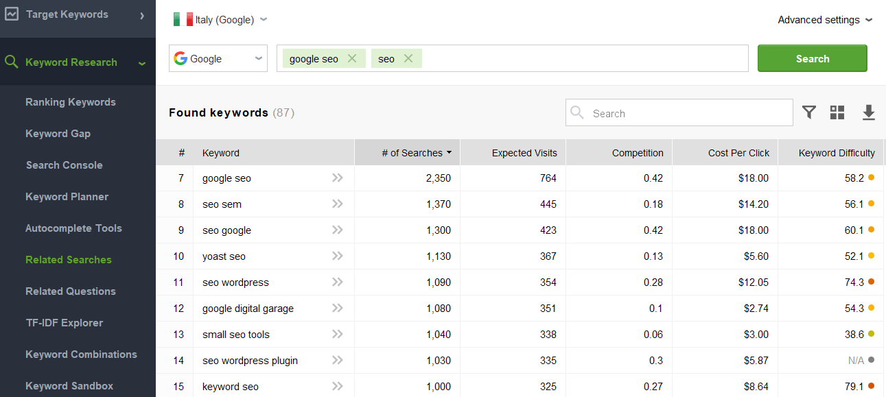The height and width of the screenshot is (397, 886).
Task: Click the gray N/A dot for seo wordpress plugin
Action: click(x=871, y=360)
